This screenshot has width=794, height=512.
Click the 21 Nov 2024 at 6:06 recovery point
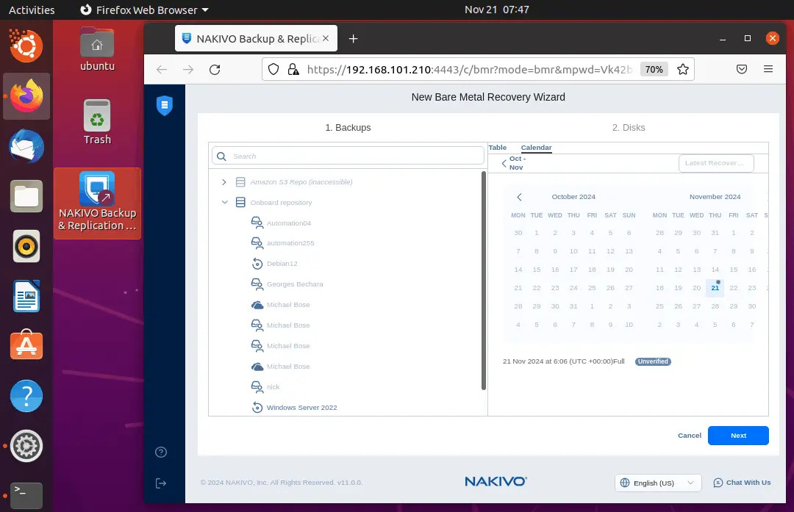point(563,361)
